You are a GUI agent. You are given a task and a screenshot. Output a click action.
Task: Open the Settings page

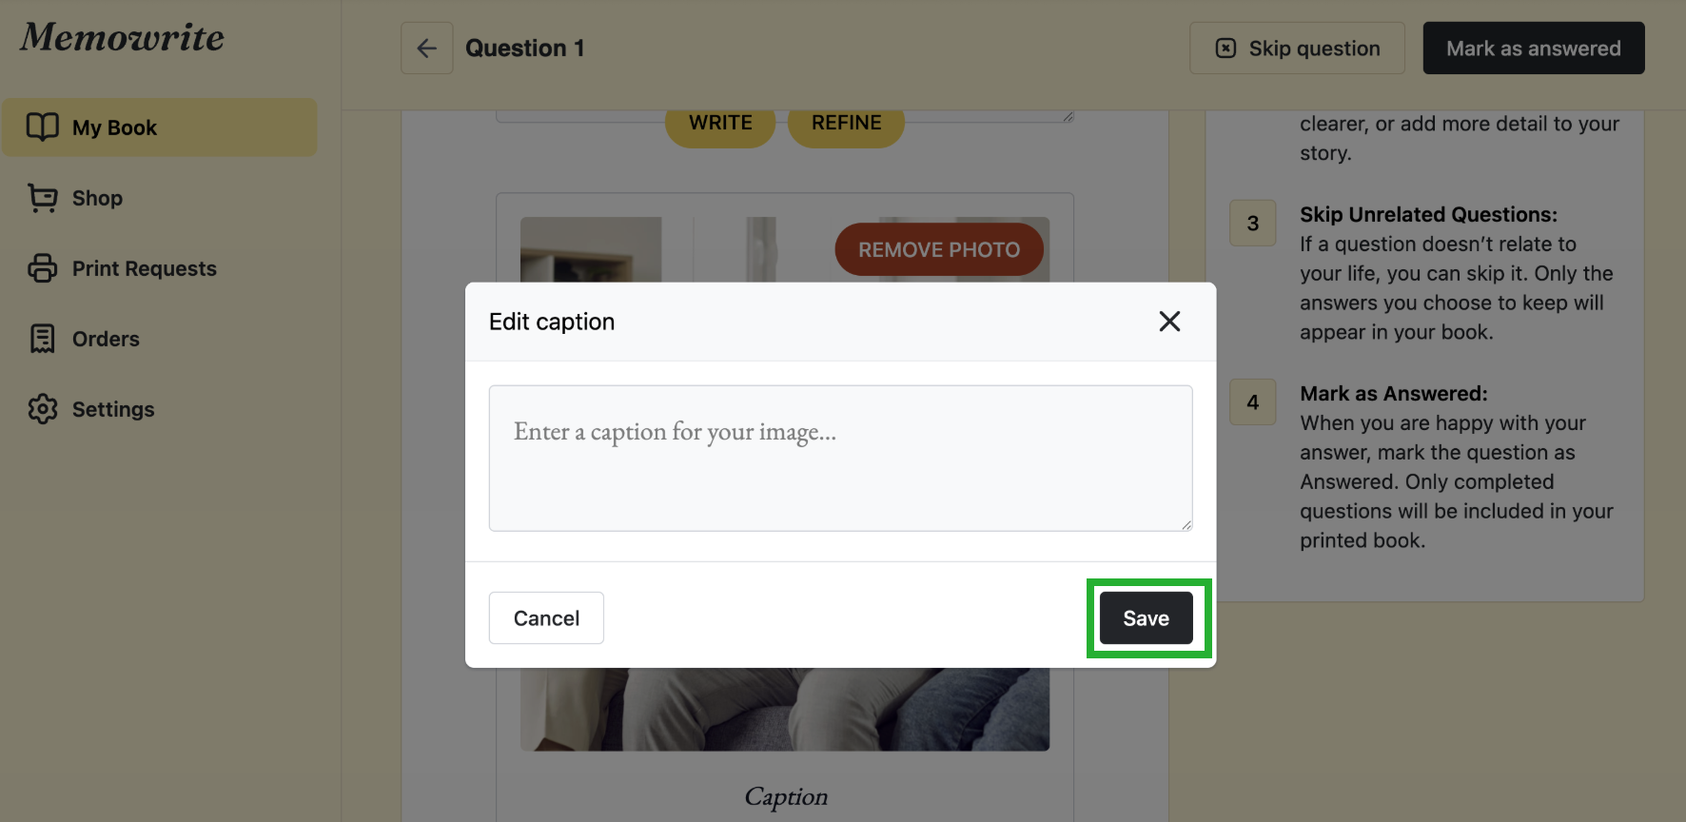click(112, 409)
